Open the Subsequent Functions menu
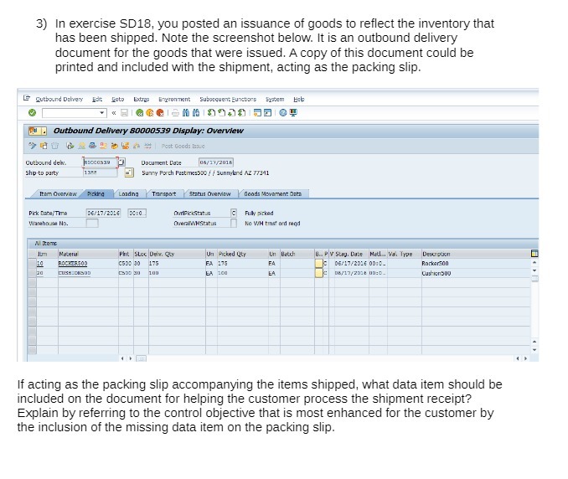The image size is (568, 479). 228,99
